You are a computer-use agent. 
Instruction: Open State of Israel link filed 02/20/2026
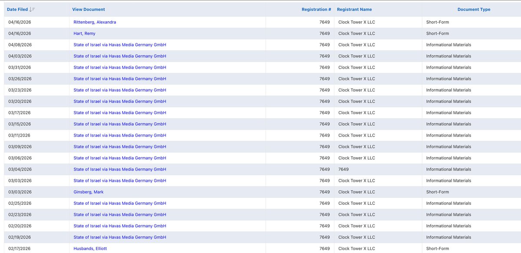point(120,226)
